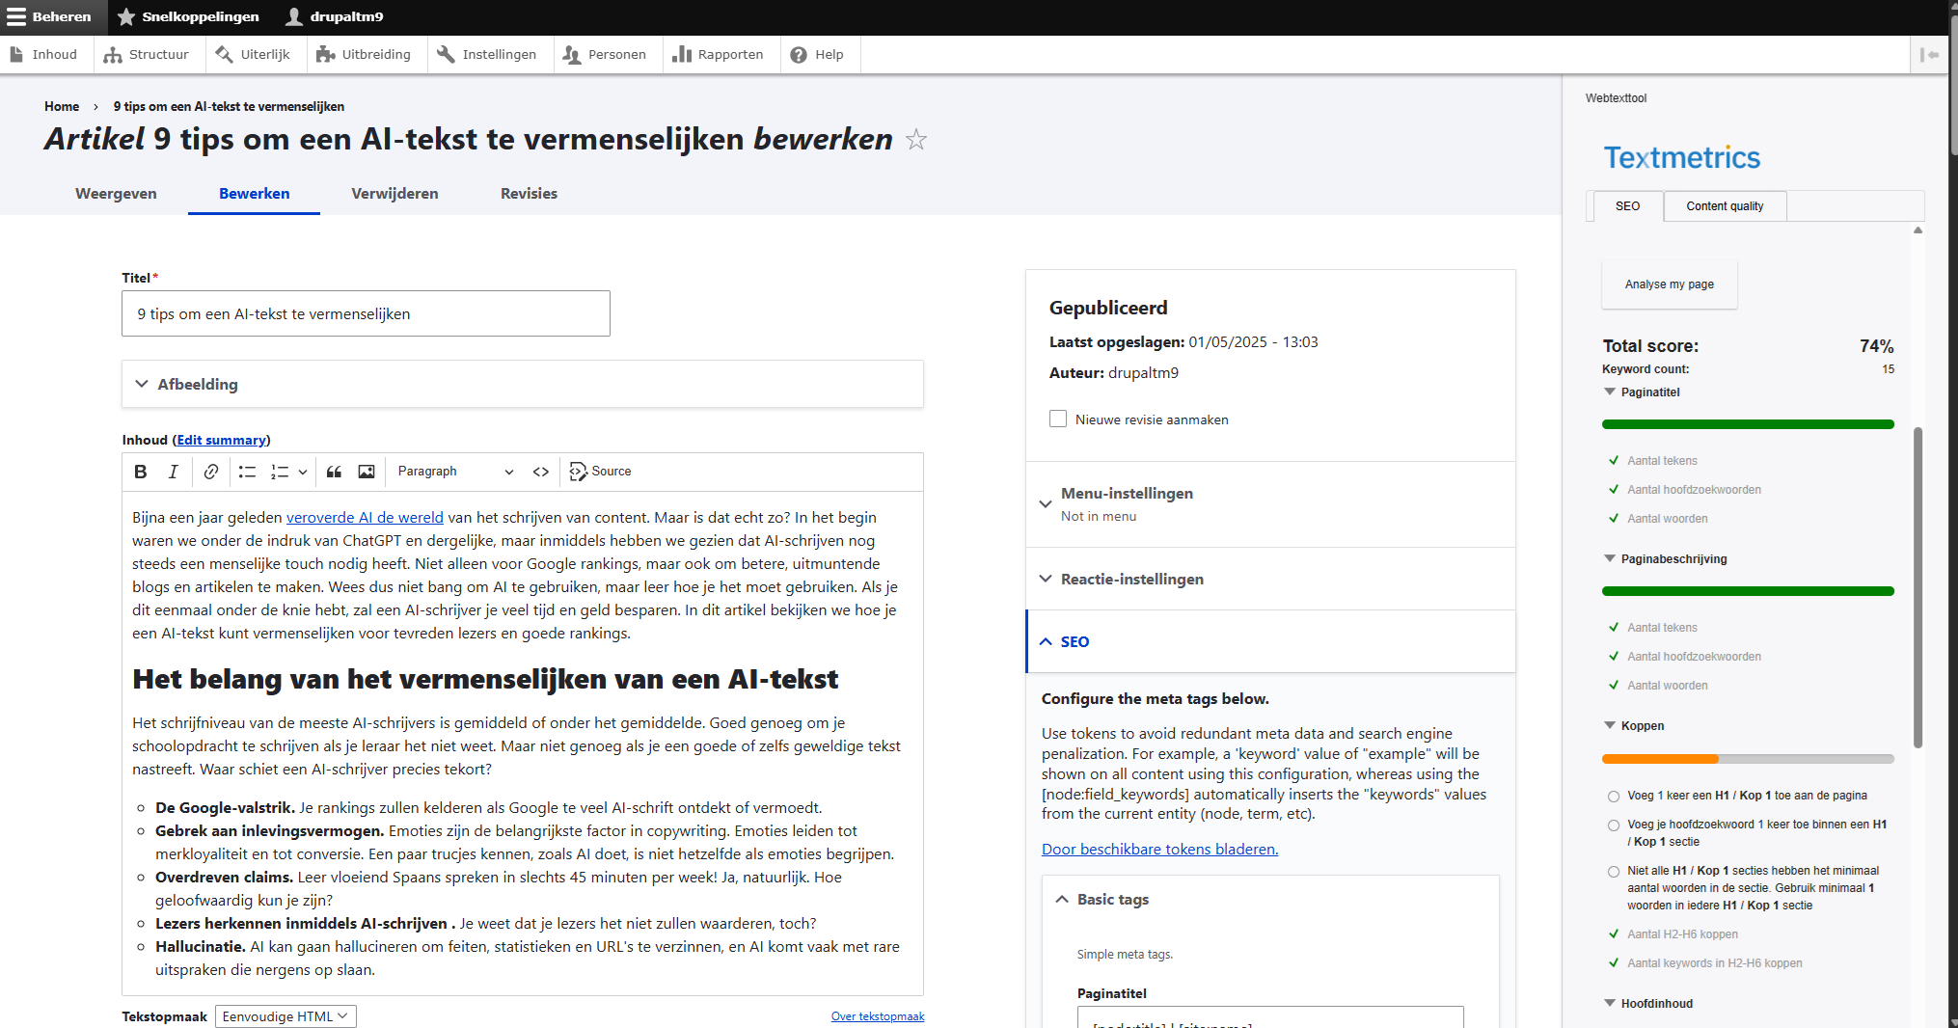Image resolution: width=1958 pixels, height=1028 pixels.
Task: Open Door beschikbare tokens bladeren link
Action: click(1159, 850)
